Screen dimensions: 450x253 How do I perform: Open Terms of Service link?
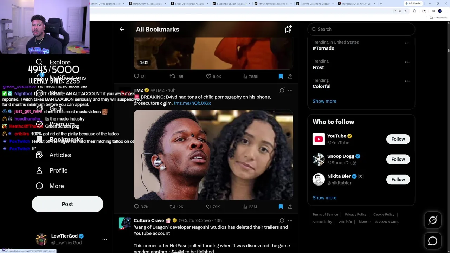point(325,214)
